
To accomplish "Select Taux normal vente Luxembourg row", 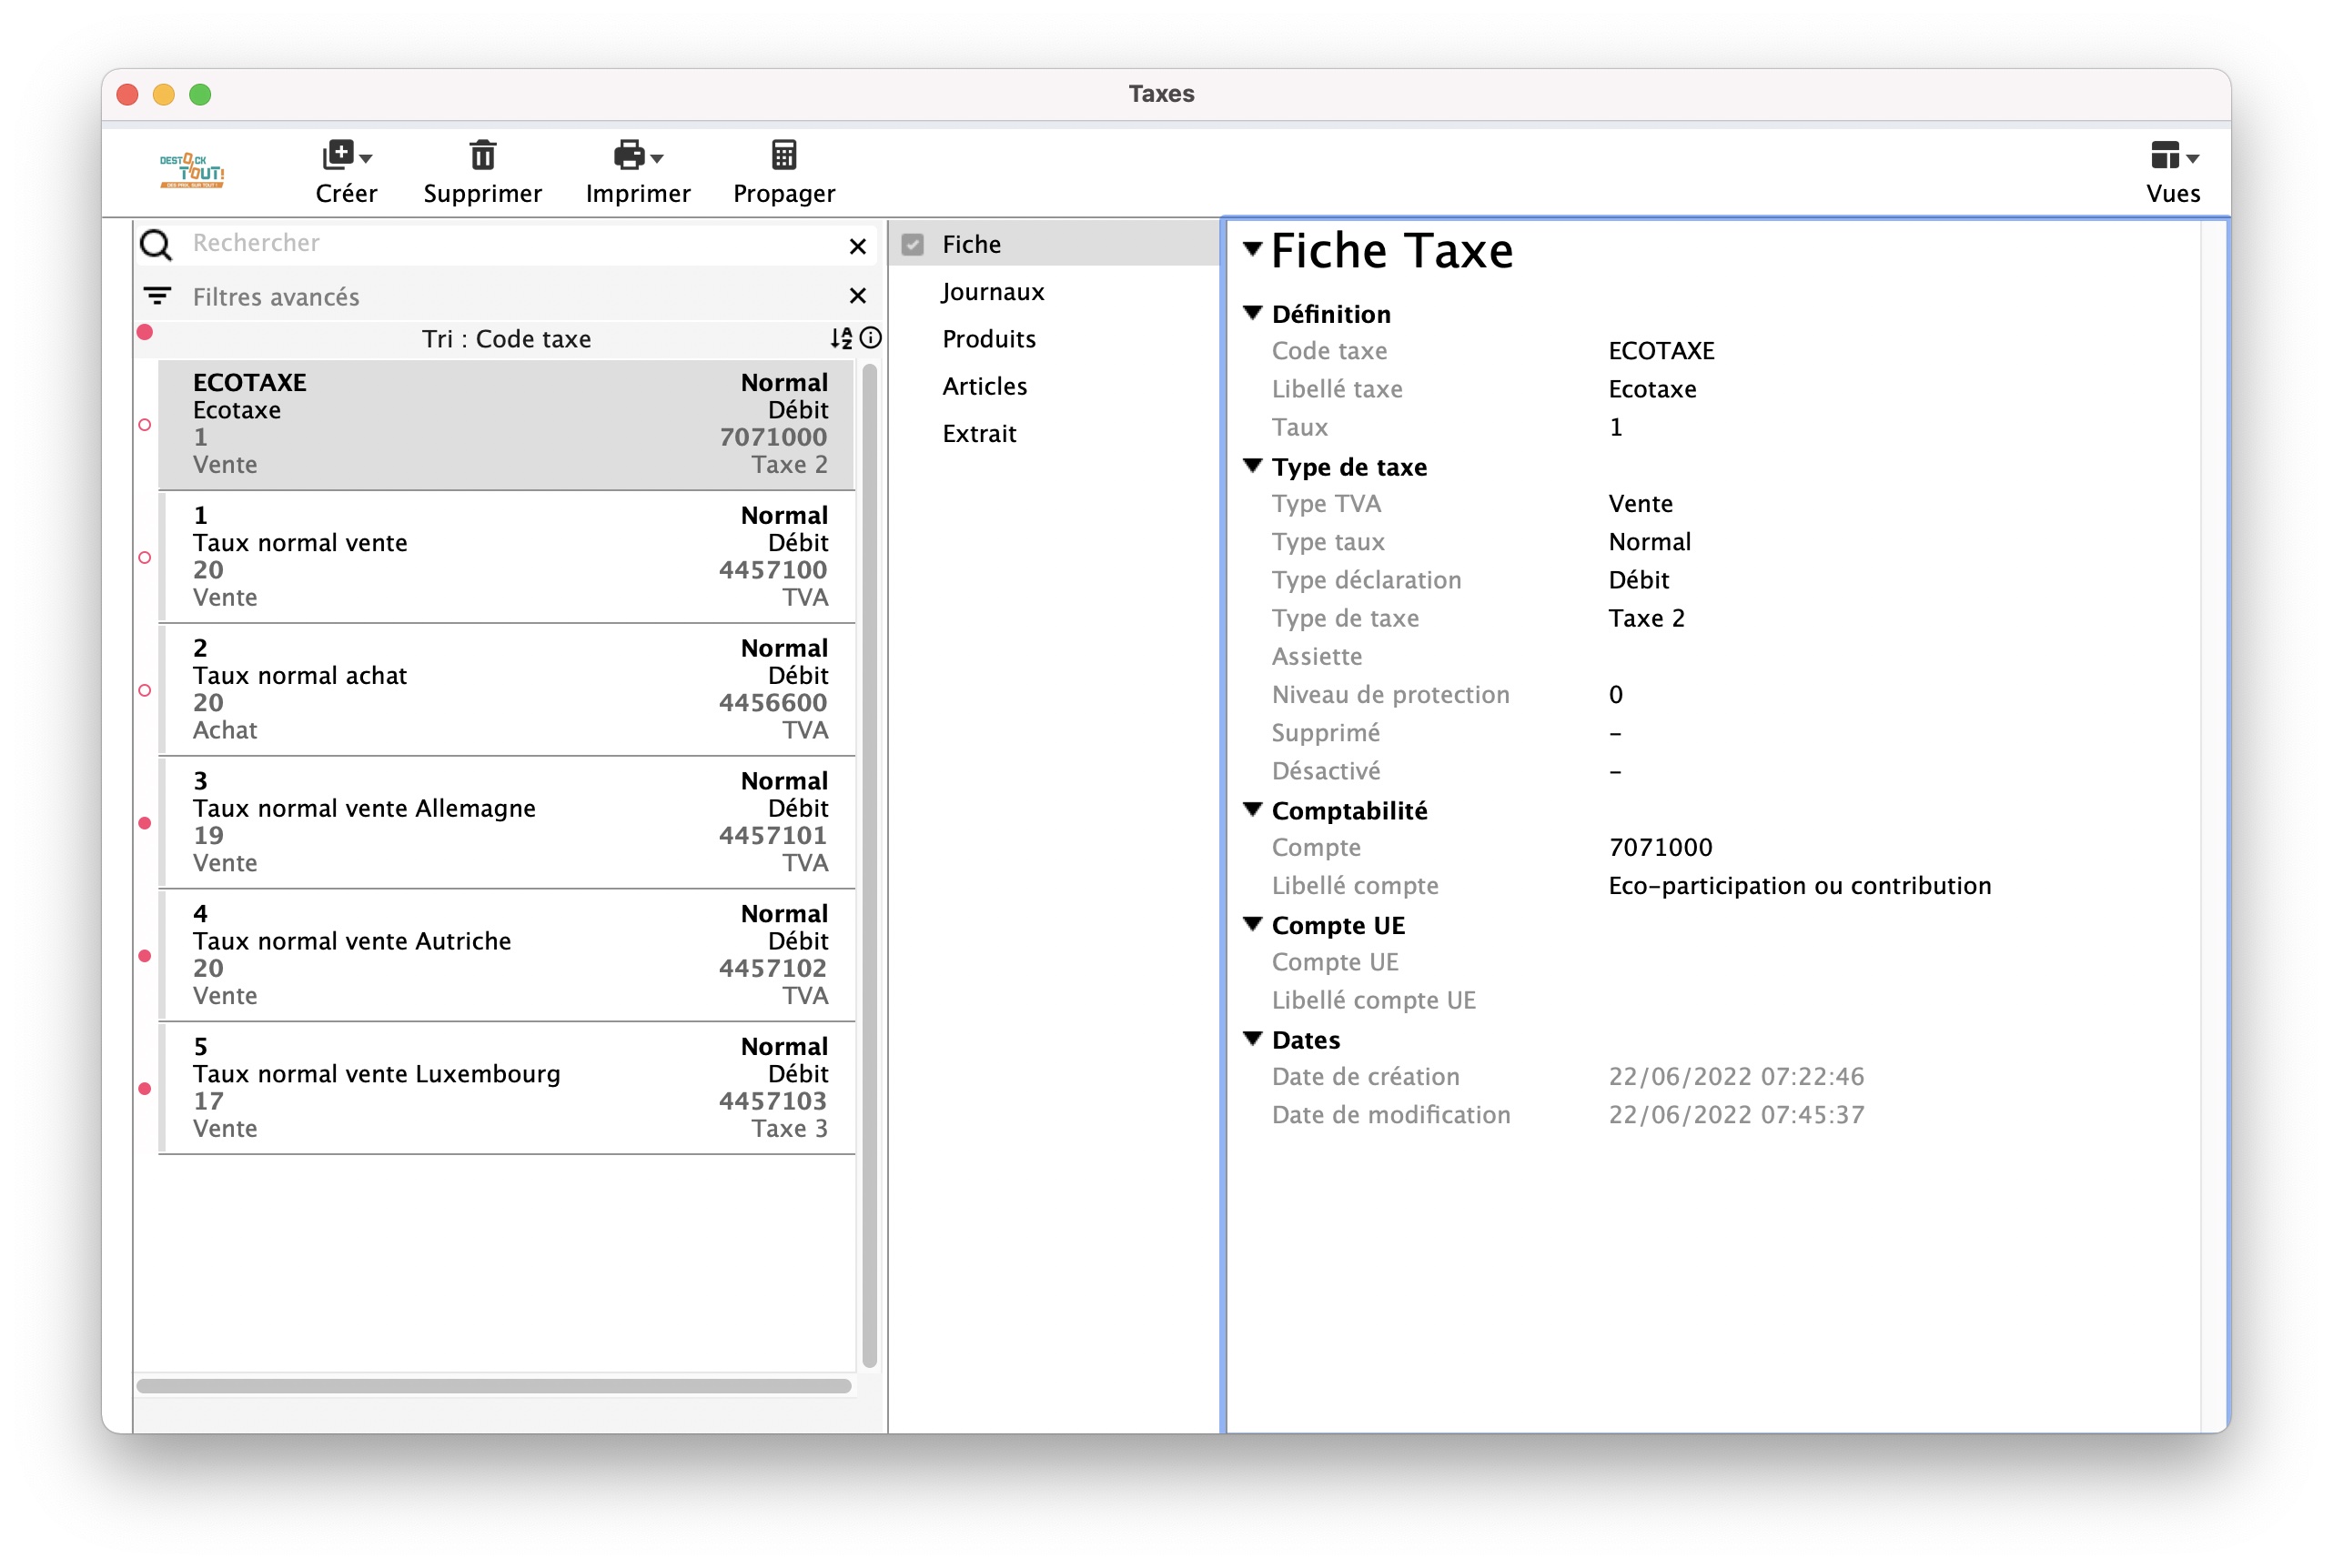I will 506,1088.
